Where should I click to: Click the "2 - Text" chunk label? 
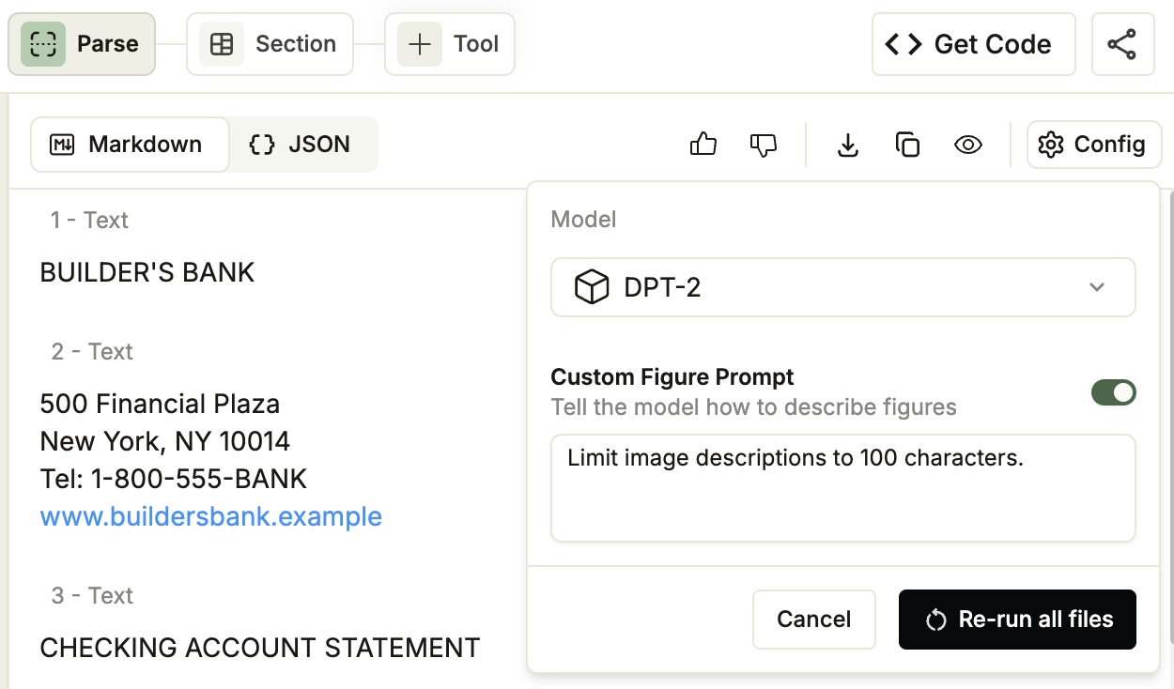92,351
